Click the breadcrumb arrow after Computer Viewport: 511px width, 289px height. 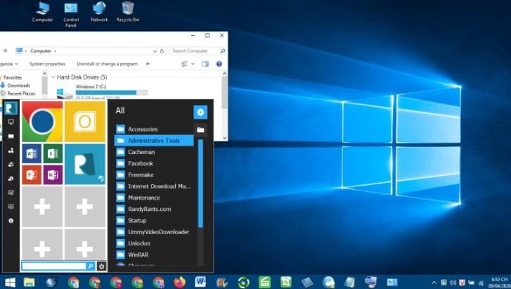point(55,51)
